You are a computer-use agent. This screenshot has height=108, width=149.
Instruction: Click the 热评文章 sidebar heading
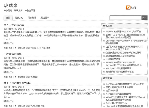108,78
